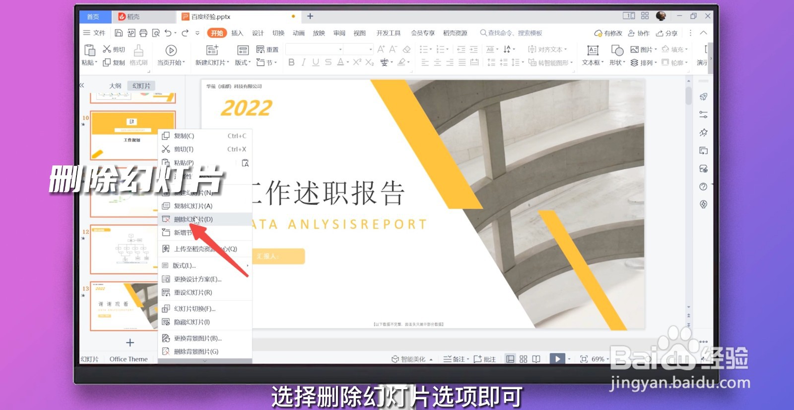Open the zoom percentage 69% dropdown
Image resolution: width=794 pixels, height=410 pixels.
pyautogui.click(x=600, y=359)
